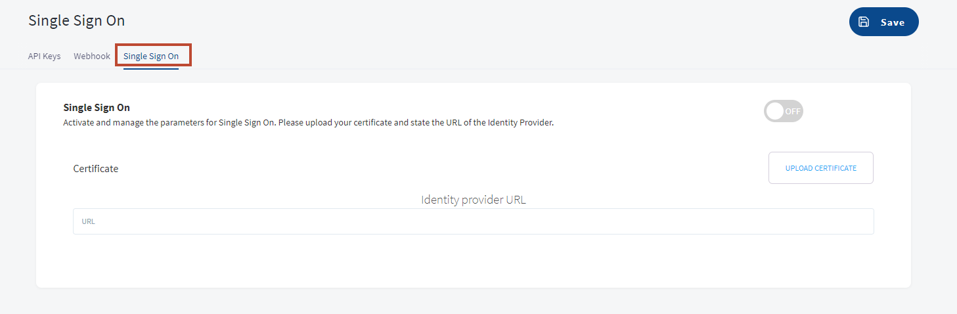The height and width of the screenshot is (314, 957).
Task: Click the floppy disk icon in Save
Action: 864,22
